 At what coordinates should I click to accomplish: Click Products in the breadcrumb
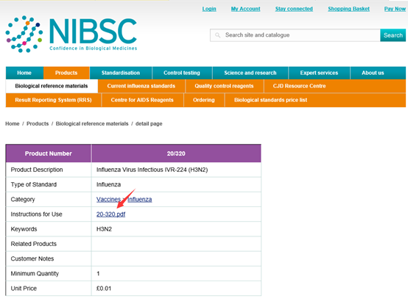(38, 123)
